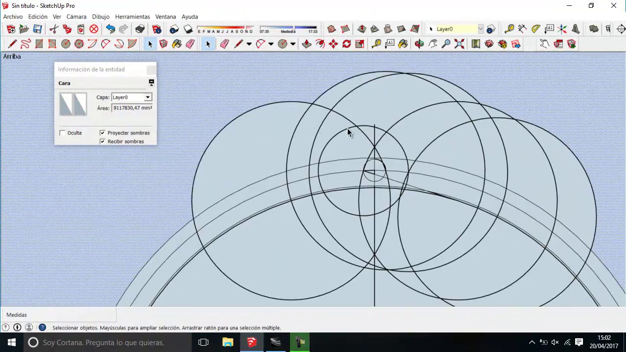
Task: Uncheck Recibir sombras
Action: click(102, 141)
